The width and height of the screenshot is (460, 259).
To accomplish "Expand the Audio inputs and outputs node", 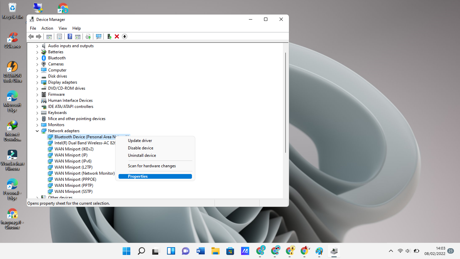I will [37, 46].
